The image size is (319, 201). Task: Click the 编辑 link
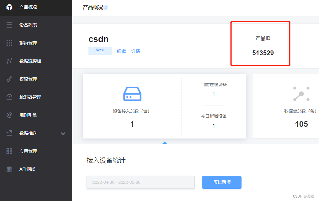pos(121,51)
